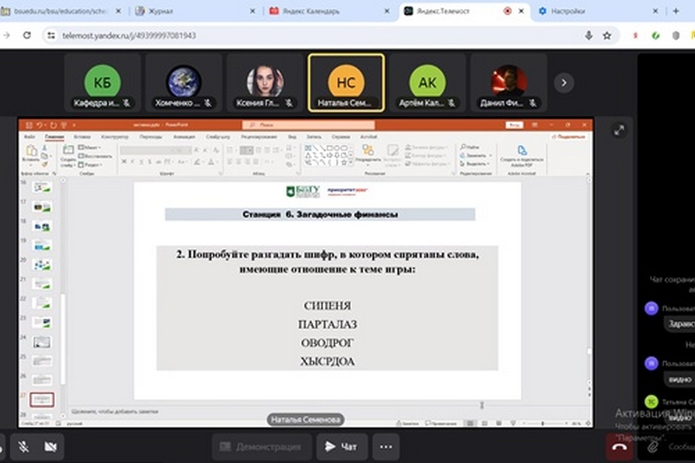The width and height of the screenshot is (695, 463).
Task: Open the Чат panel button
Action: (342, 447)
